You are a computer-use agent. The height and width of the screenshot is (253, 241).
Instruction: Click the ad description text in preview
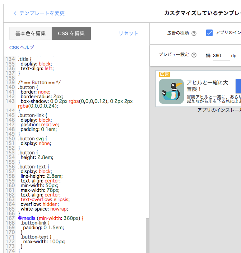(x=214, y=99)
